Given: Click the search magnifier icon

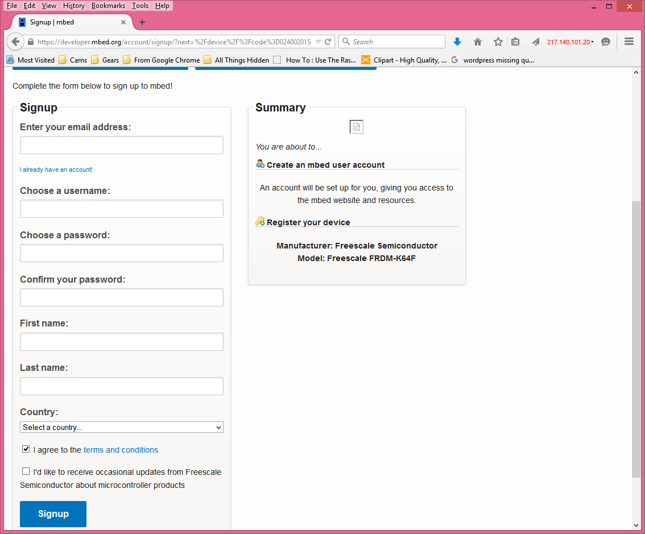Looking at the screenshot, I should tap(346, 42).
